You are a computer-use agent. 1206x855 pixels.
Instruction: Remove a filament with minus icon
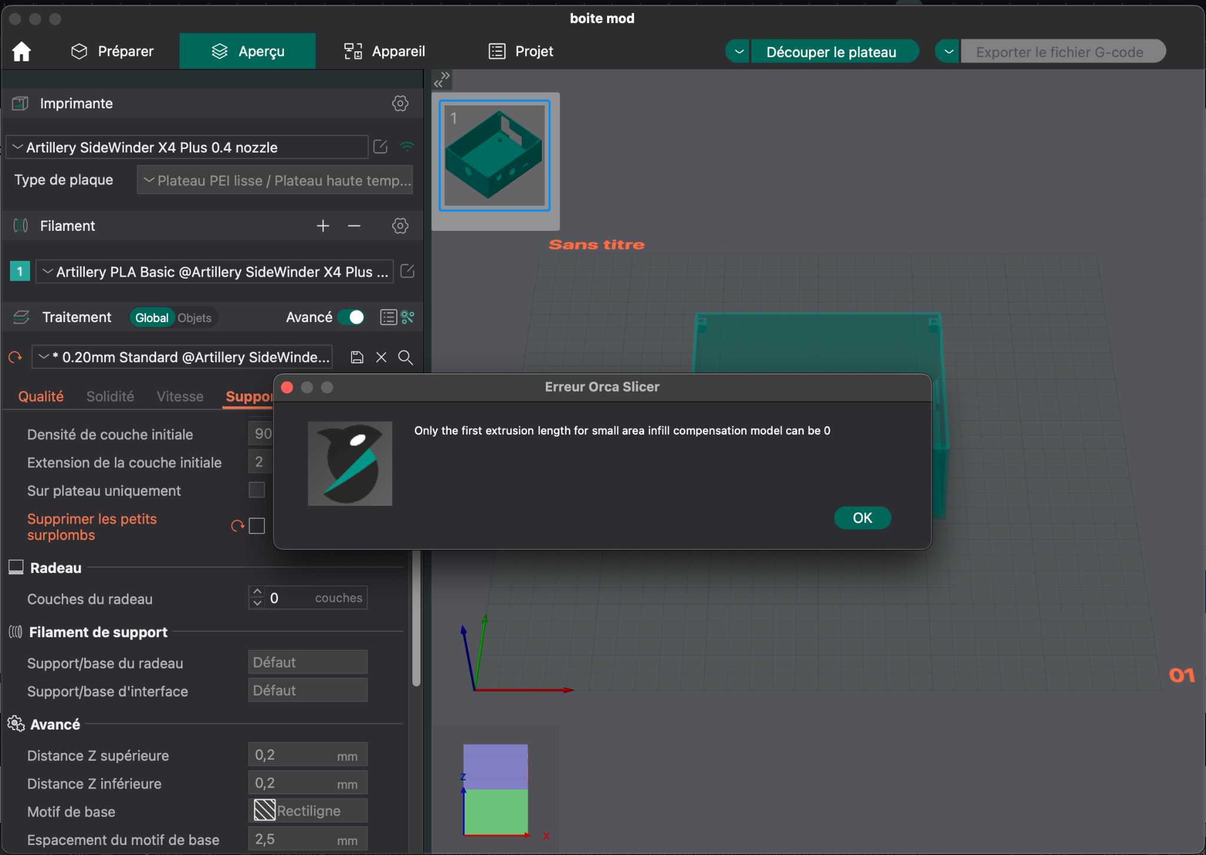[x=354, y=226]
